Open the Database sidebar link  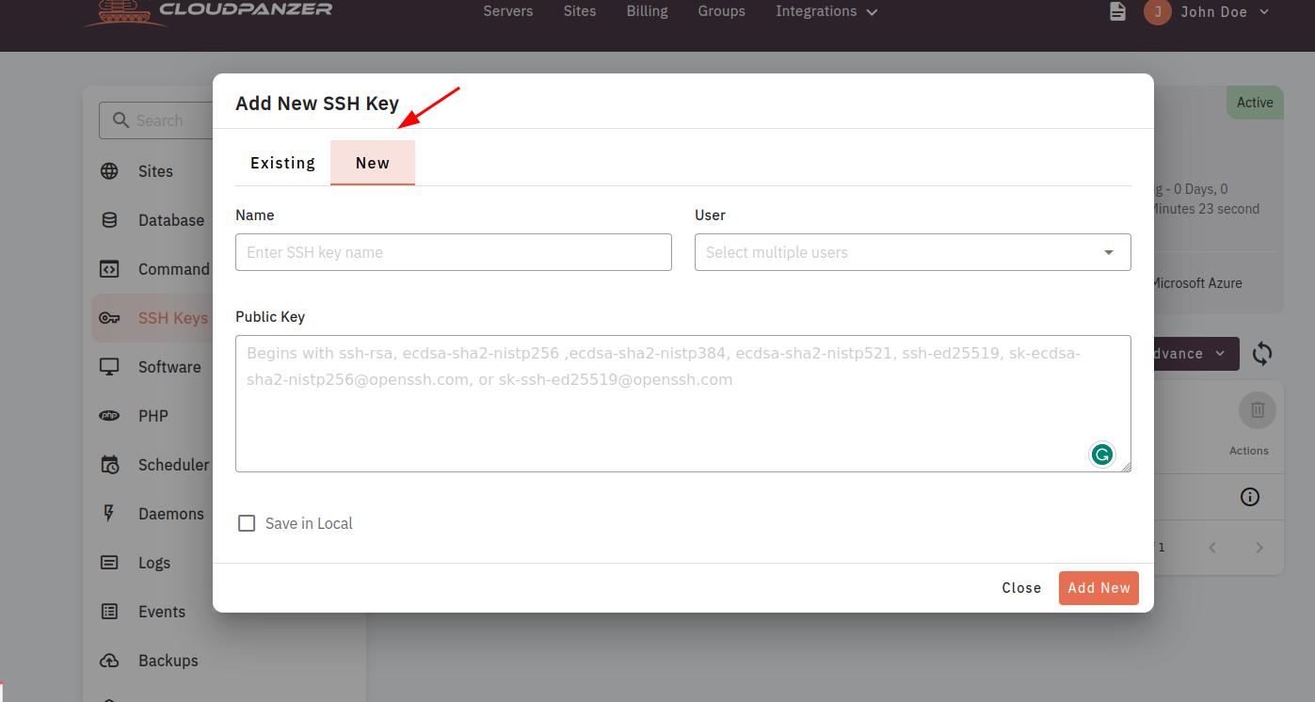click(171, 220)
